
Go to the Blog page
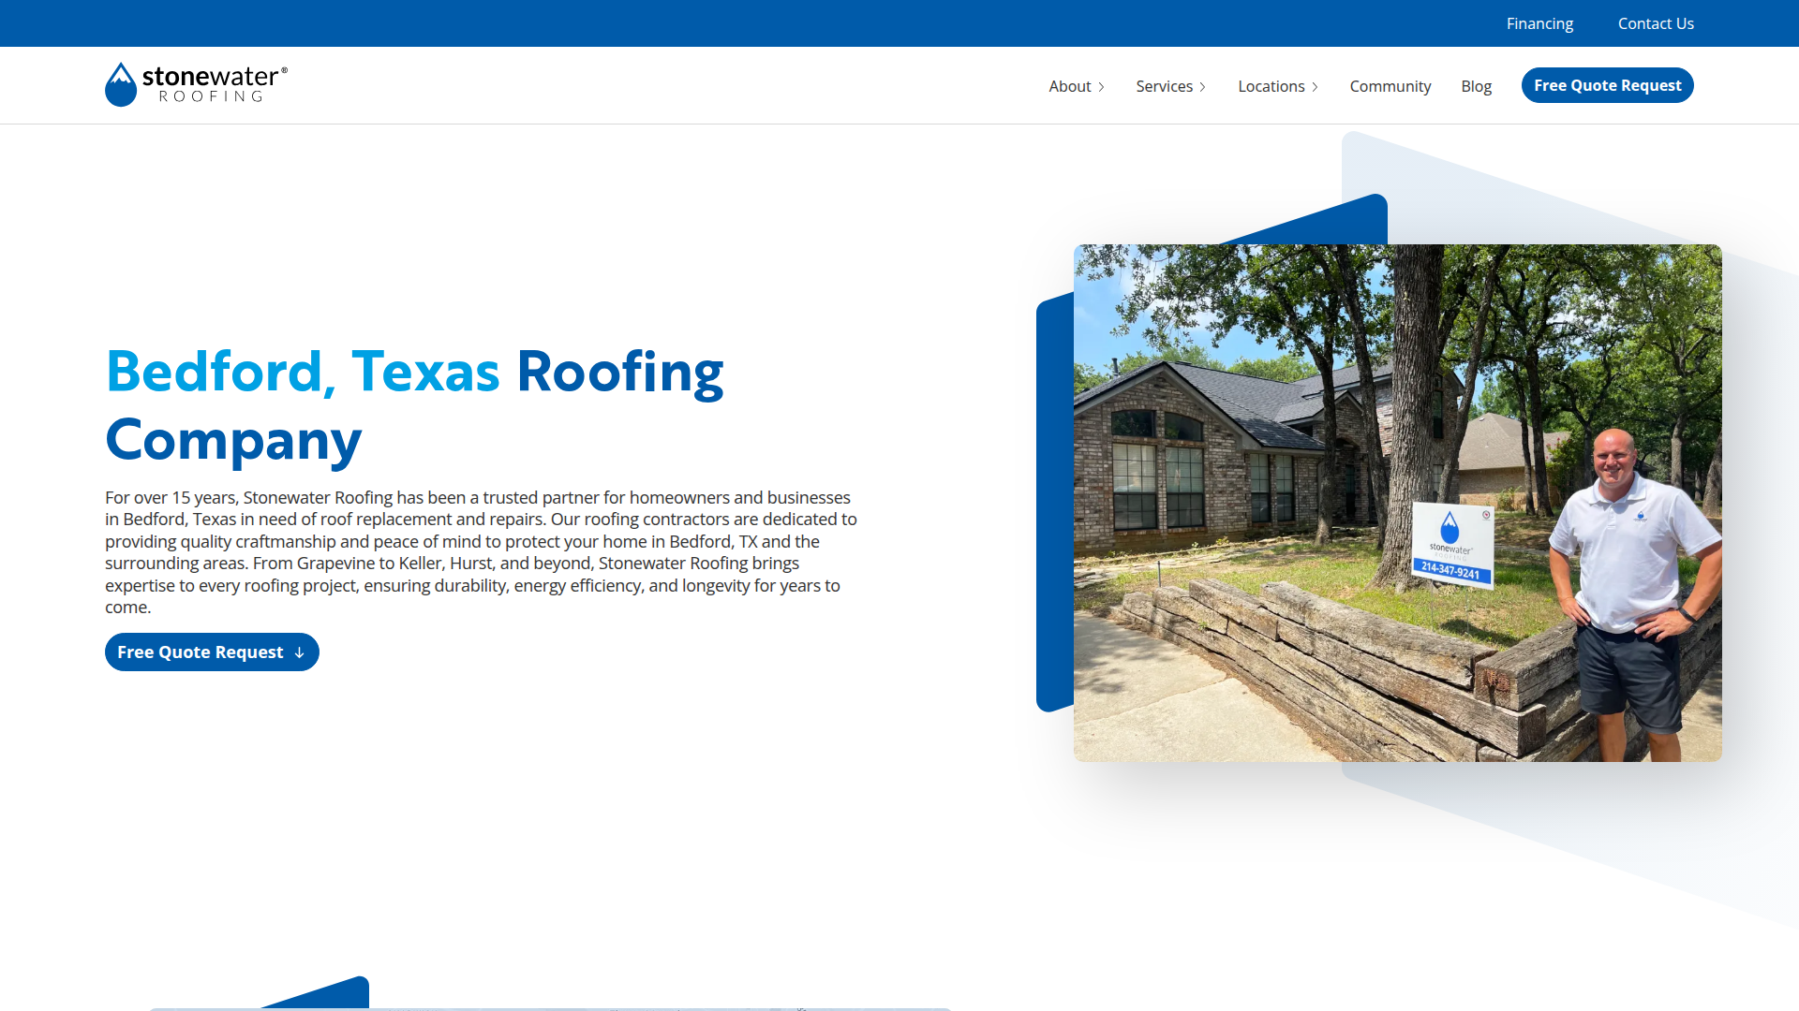(x=1476, y=86)
